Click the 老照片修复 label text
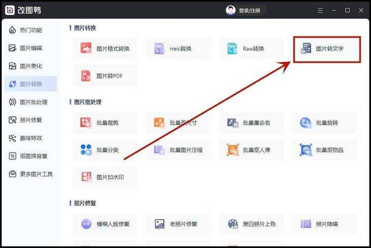 (183, 224)
